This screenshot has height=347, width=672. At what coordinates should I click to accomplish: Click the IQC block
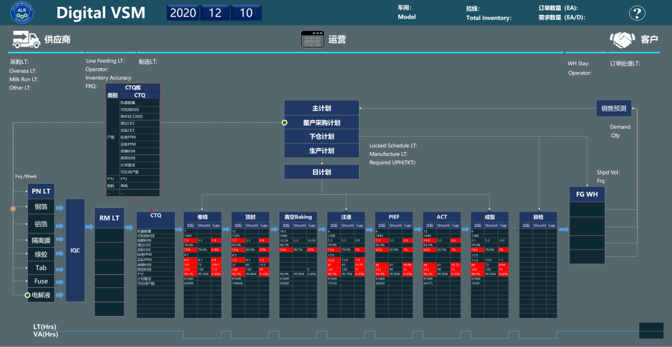pyautogui.click(x=75, y=250)
